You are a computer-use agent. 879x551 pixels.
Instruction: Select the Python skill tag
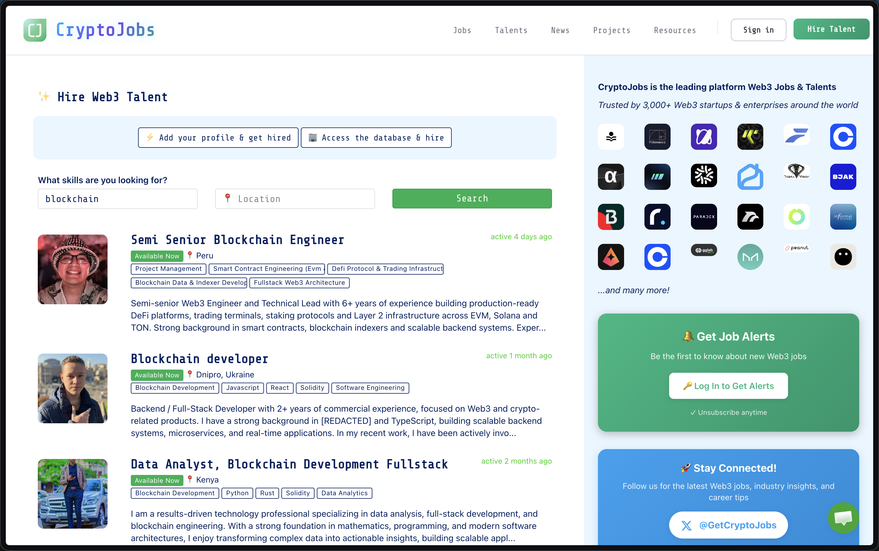tap(237, 494)
